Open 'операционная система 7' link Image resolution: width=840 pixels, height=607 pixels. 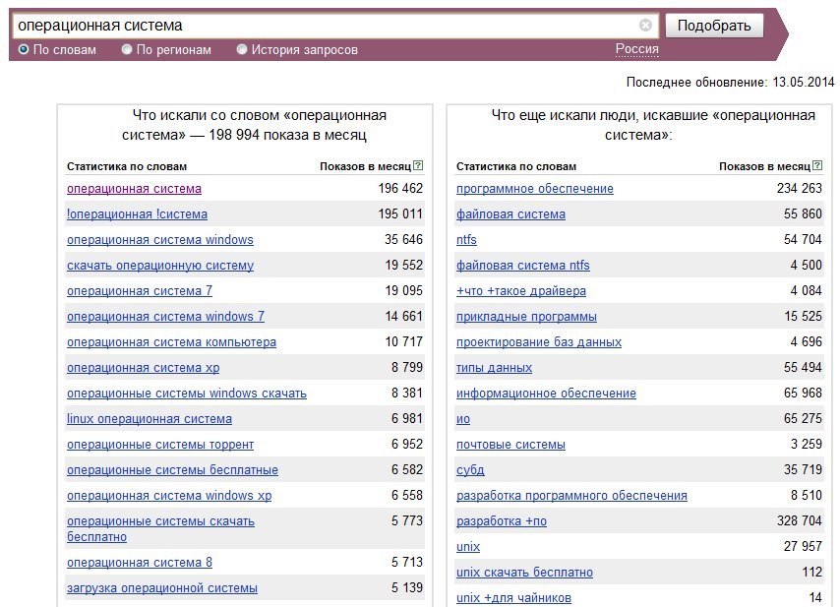point(140,291)
